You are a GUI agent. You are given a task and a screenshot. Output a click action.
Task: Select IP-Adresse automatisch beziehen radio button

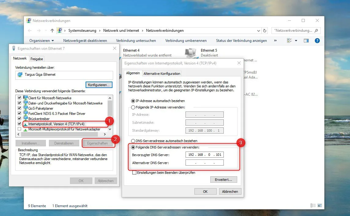[133, 101]
